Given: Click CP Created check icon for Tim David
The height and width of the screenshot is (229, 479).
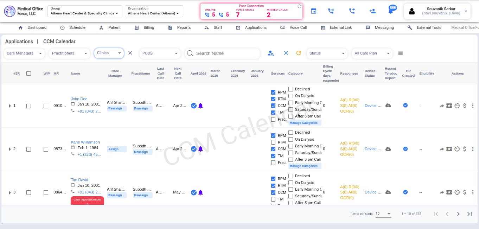Looking at the screenshot, I should pyautogui.click(x=405, y=192).
